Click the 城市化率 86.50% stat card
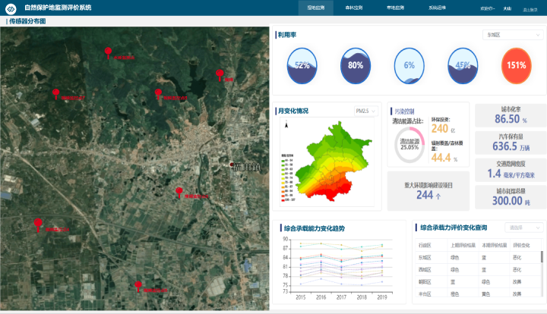 click(x=511, y=115)
